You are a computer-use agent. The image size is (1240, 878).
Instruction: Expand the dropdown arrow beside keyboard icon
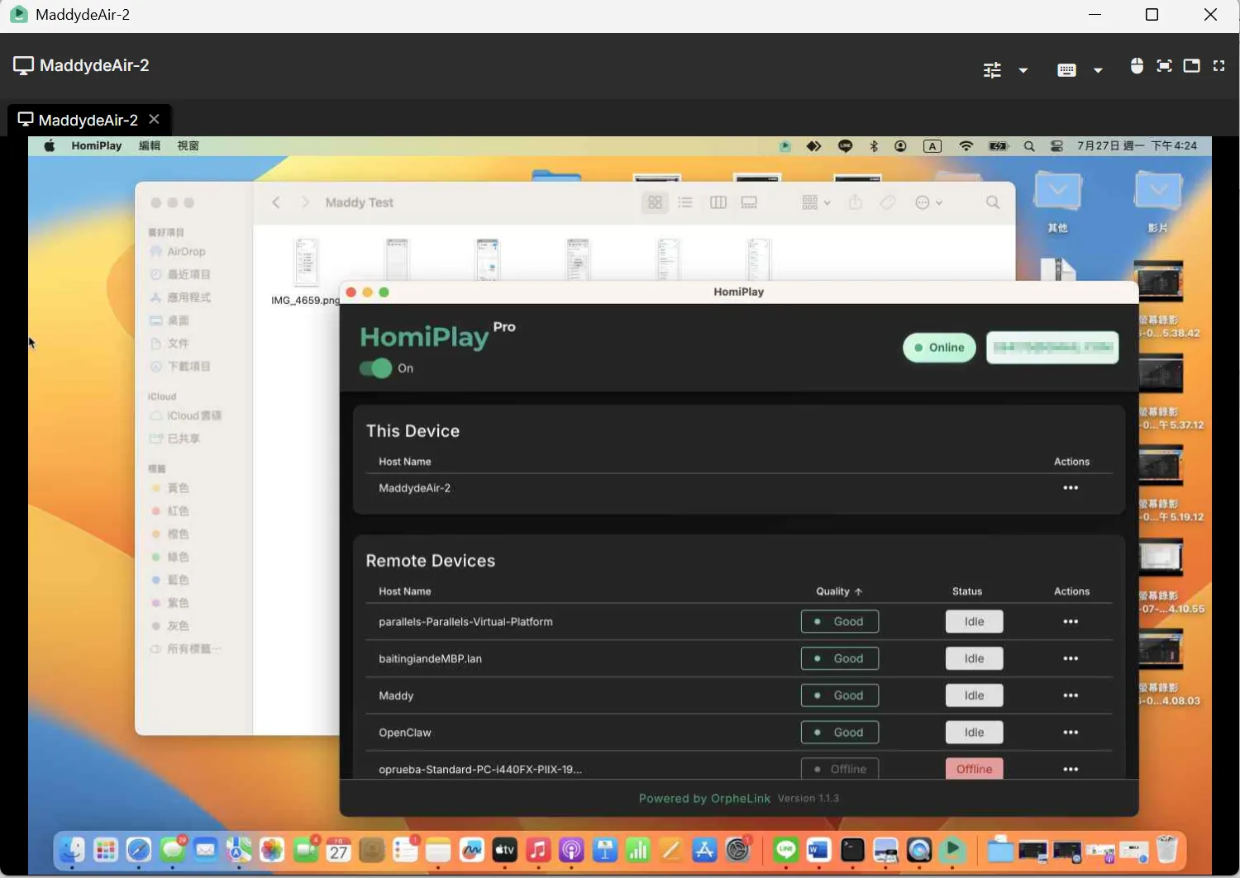point(1098,70)
